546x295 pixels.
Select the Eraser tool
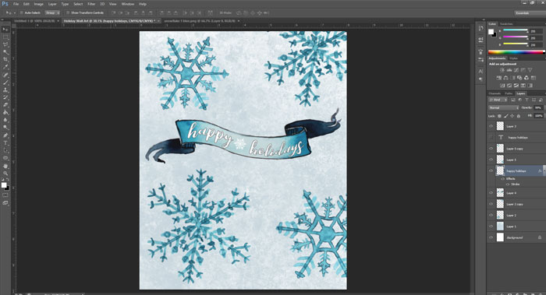(5, 105)
